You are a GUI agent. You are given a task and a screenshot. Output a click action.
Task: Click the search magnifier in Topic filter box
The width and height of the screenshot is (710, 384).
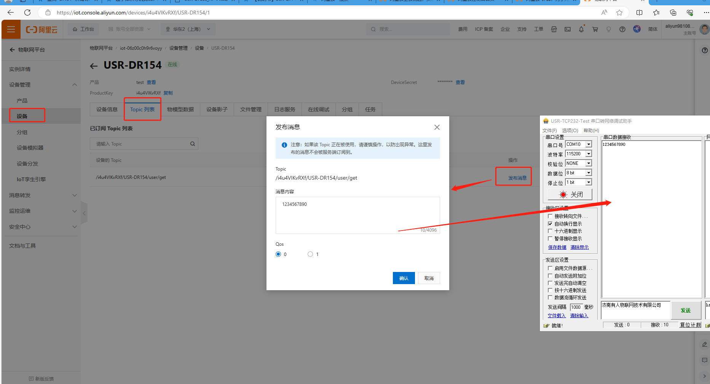[193, 144]
